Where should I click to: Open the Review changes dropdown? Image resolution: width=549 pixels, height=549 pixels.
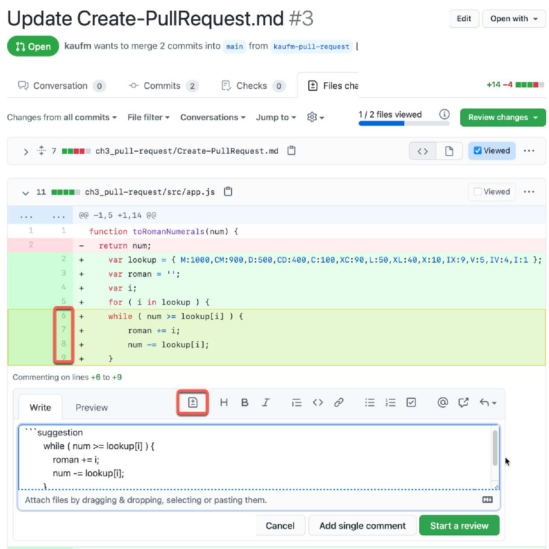503,117
